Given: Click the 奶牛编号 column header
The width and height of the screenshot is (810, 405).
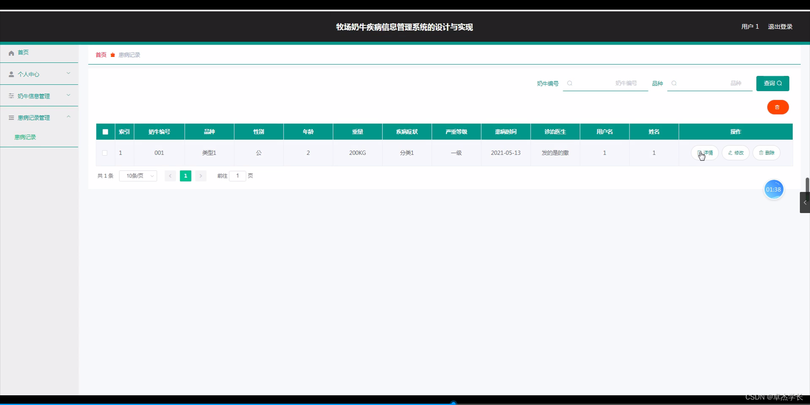Looking at the screenshot, I should click(159, 132).
